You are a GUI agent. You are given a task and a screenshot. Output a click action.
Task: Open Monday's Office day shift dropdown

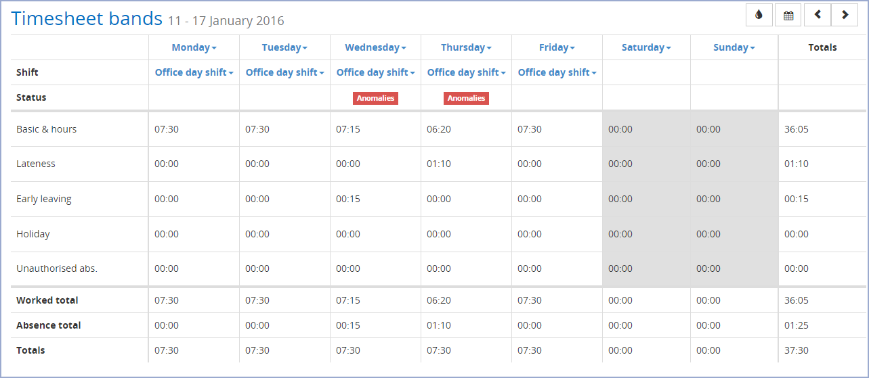click(194, 72)
